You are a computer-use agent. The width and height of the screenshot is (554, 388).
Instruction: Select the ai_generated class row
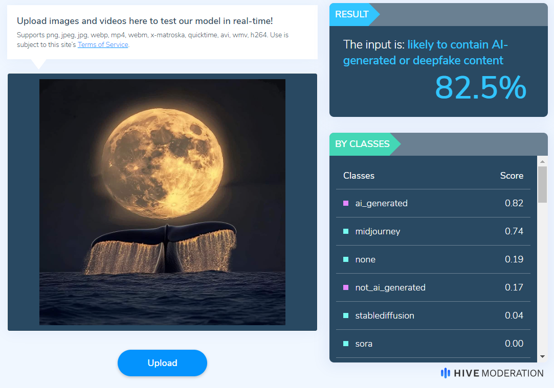(433, 203)
